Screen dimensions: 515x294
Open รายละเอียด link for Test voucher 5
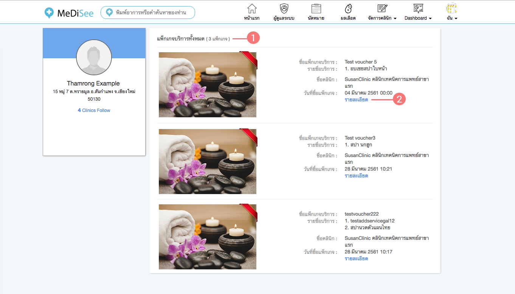(x=356, y=100)
